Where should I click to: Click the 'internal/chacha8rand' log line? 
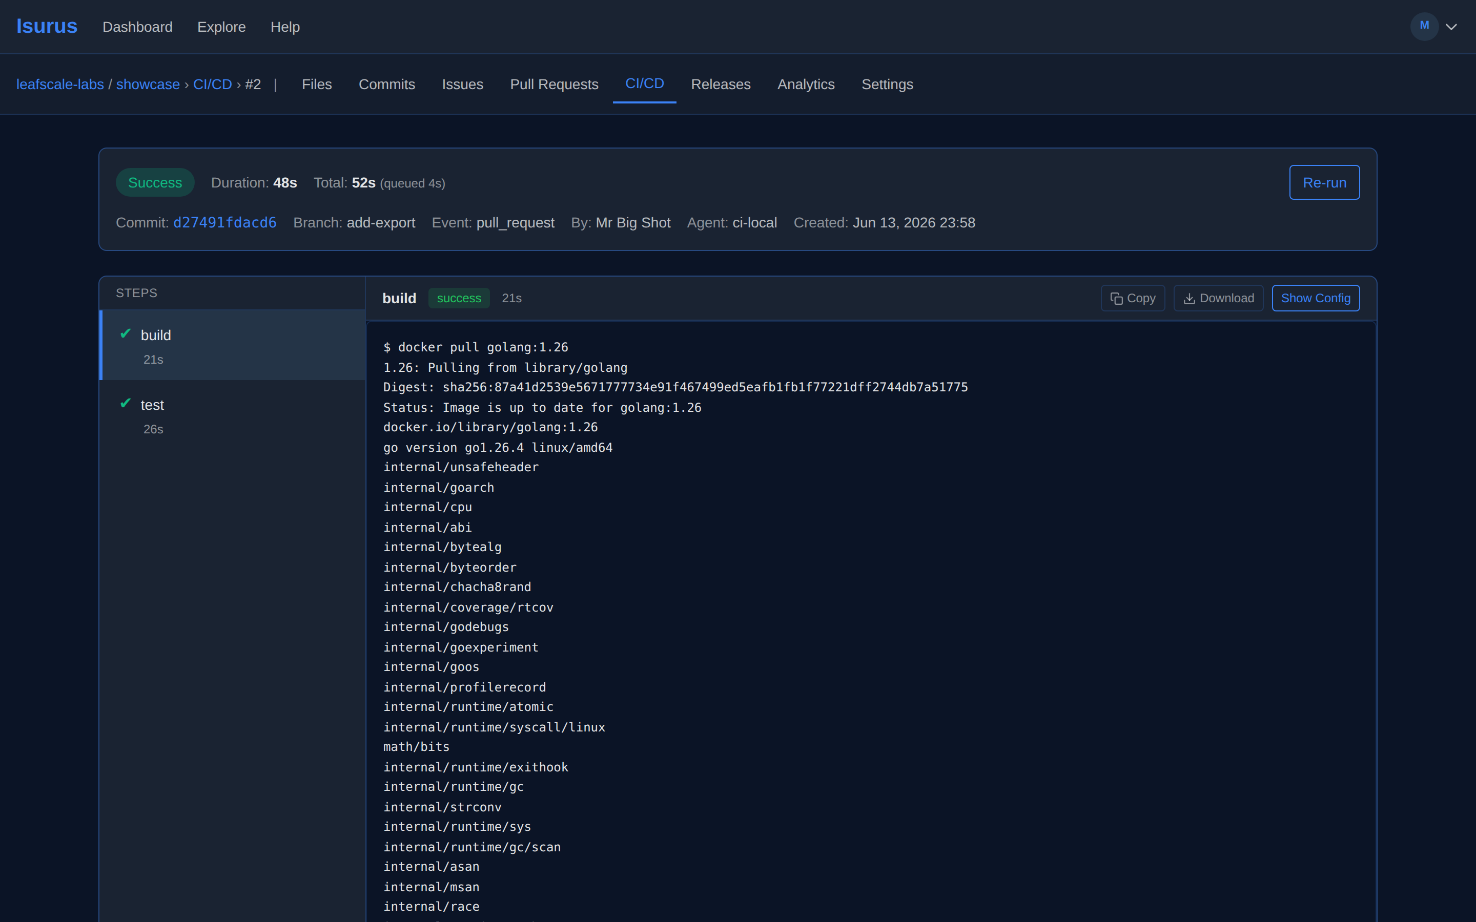[457, 586]
